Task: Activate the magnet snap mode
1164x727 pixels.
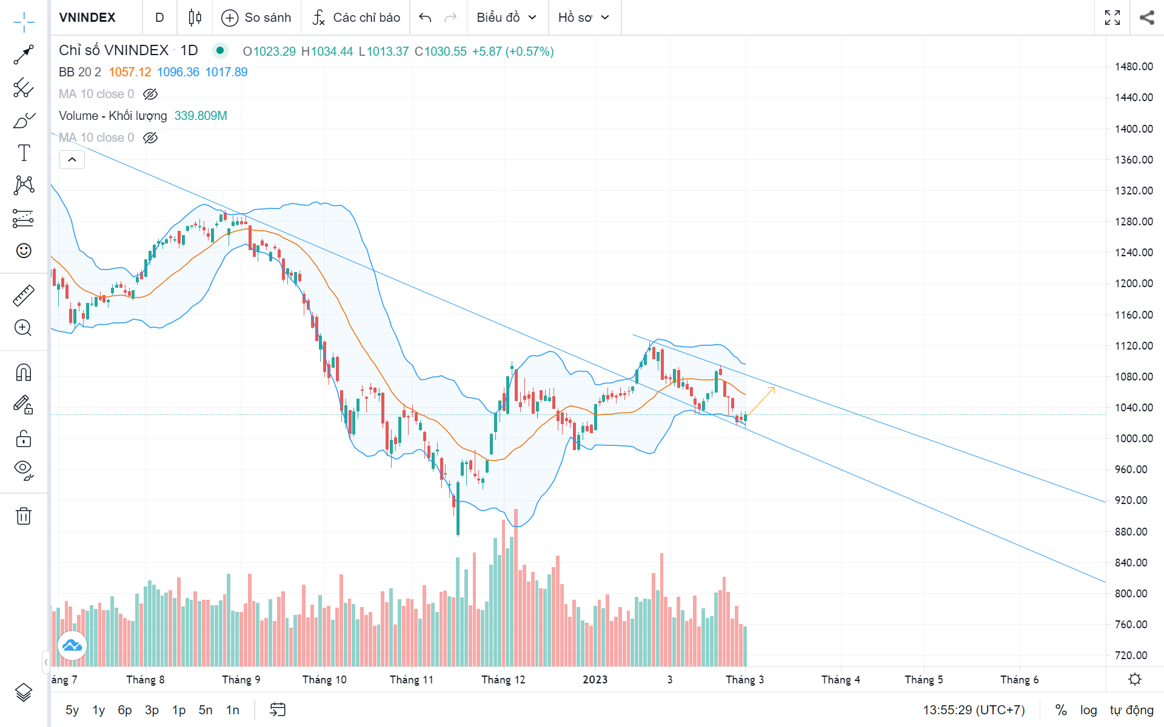Action: tap(24, 372)
